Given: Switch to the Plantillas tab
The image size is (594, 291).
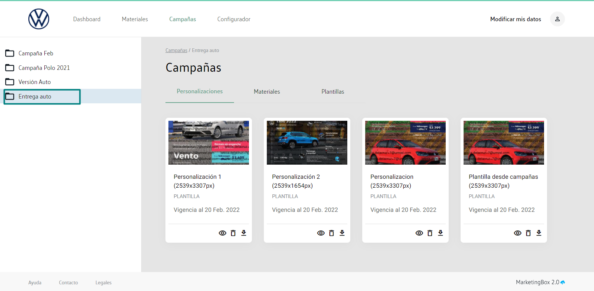Looking at the screenshot, I should tap(333, 91).
